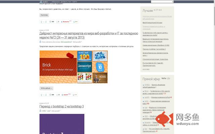Viewport: 215px width, 134px height.
Task: Click favorites star icon of first post
Action: pos(57,22)
